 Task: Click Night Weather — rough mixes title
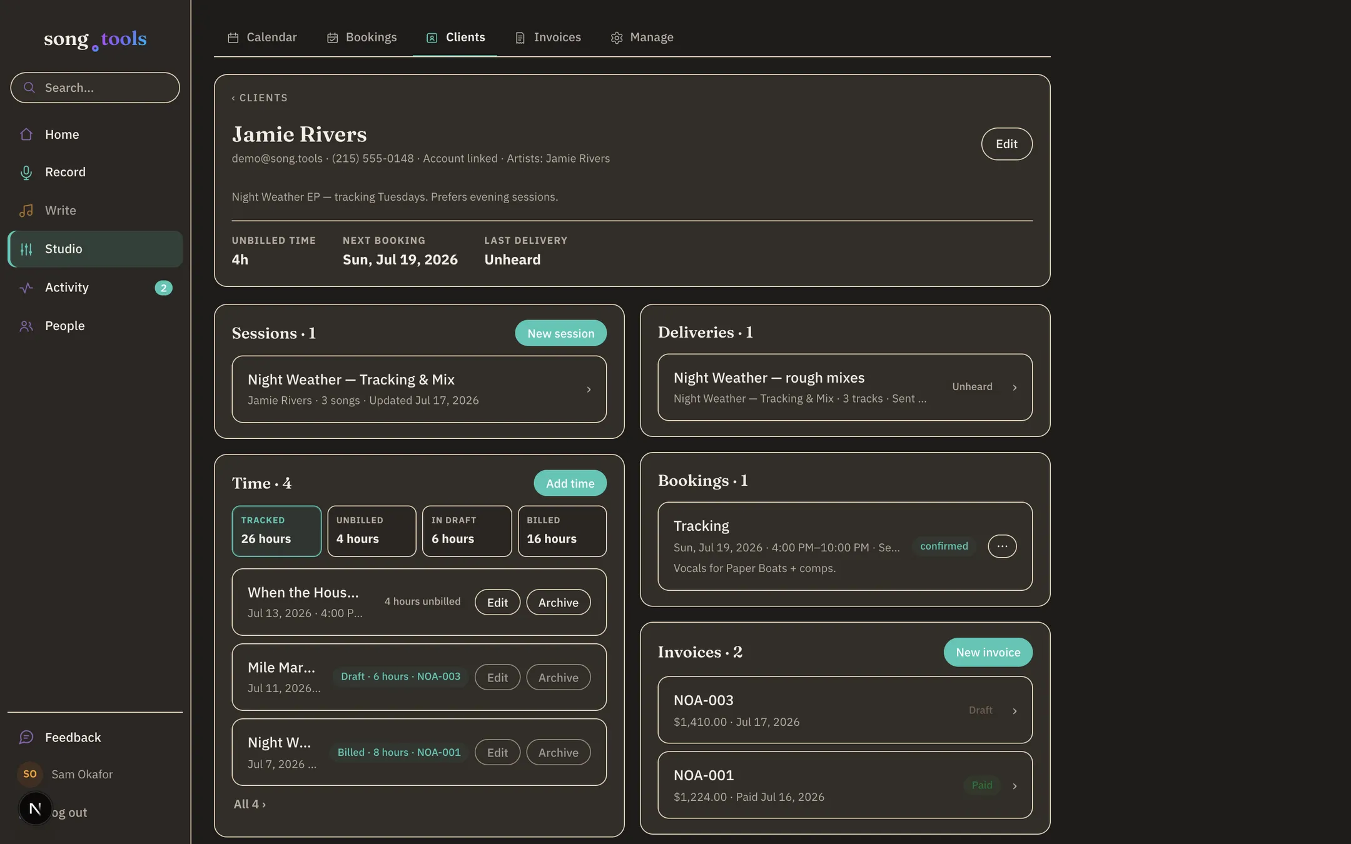pyautogui.click(x=769, y=378)
